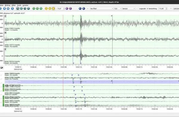The image size is (179, 117).
Task: Click the red origin time line
Action: pyautogui.click(x=63, y=39)
